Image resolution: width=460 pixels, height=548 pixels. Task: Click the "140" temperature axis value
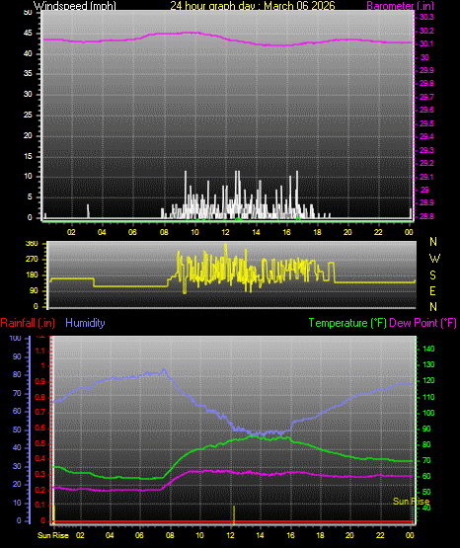click(x=428, y=349)
